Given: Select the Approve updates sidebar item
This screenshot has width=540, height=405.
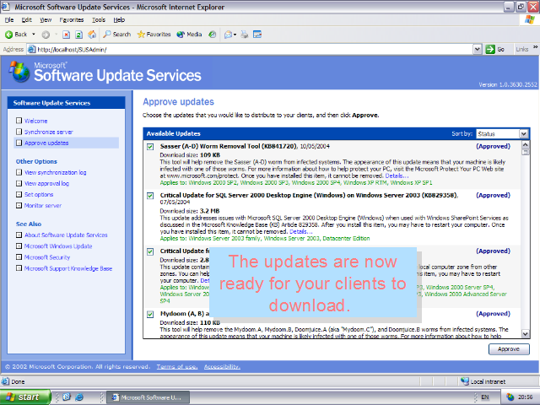Looking at the screenshot, I should coord(66,143).
